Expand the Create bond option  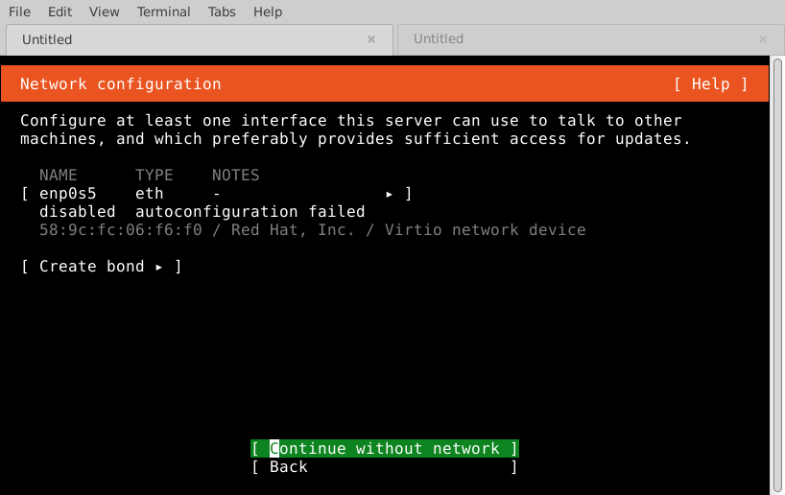101,267
